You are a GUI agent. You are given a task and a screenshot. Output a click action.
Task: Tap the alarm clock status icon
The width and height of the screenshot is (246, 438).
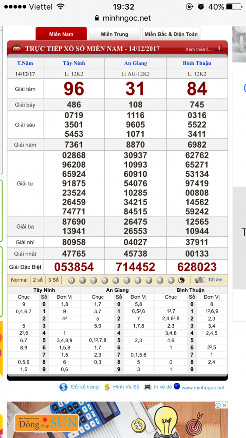point(200,7)
